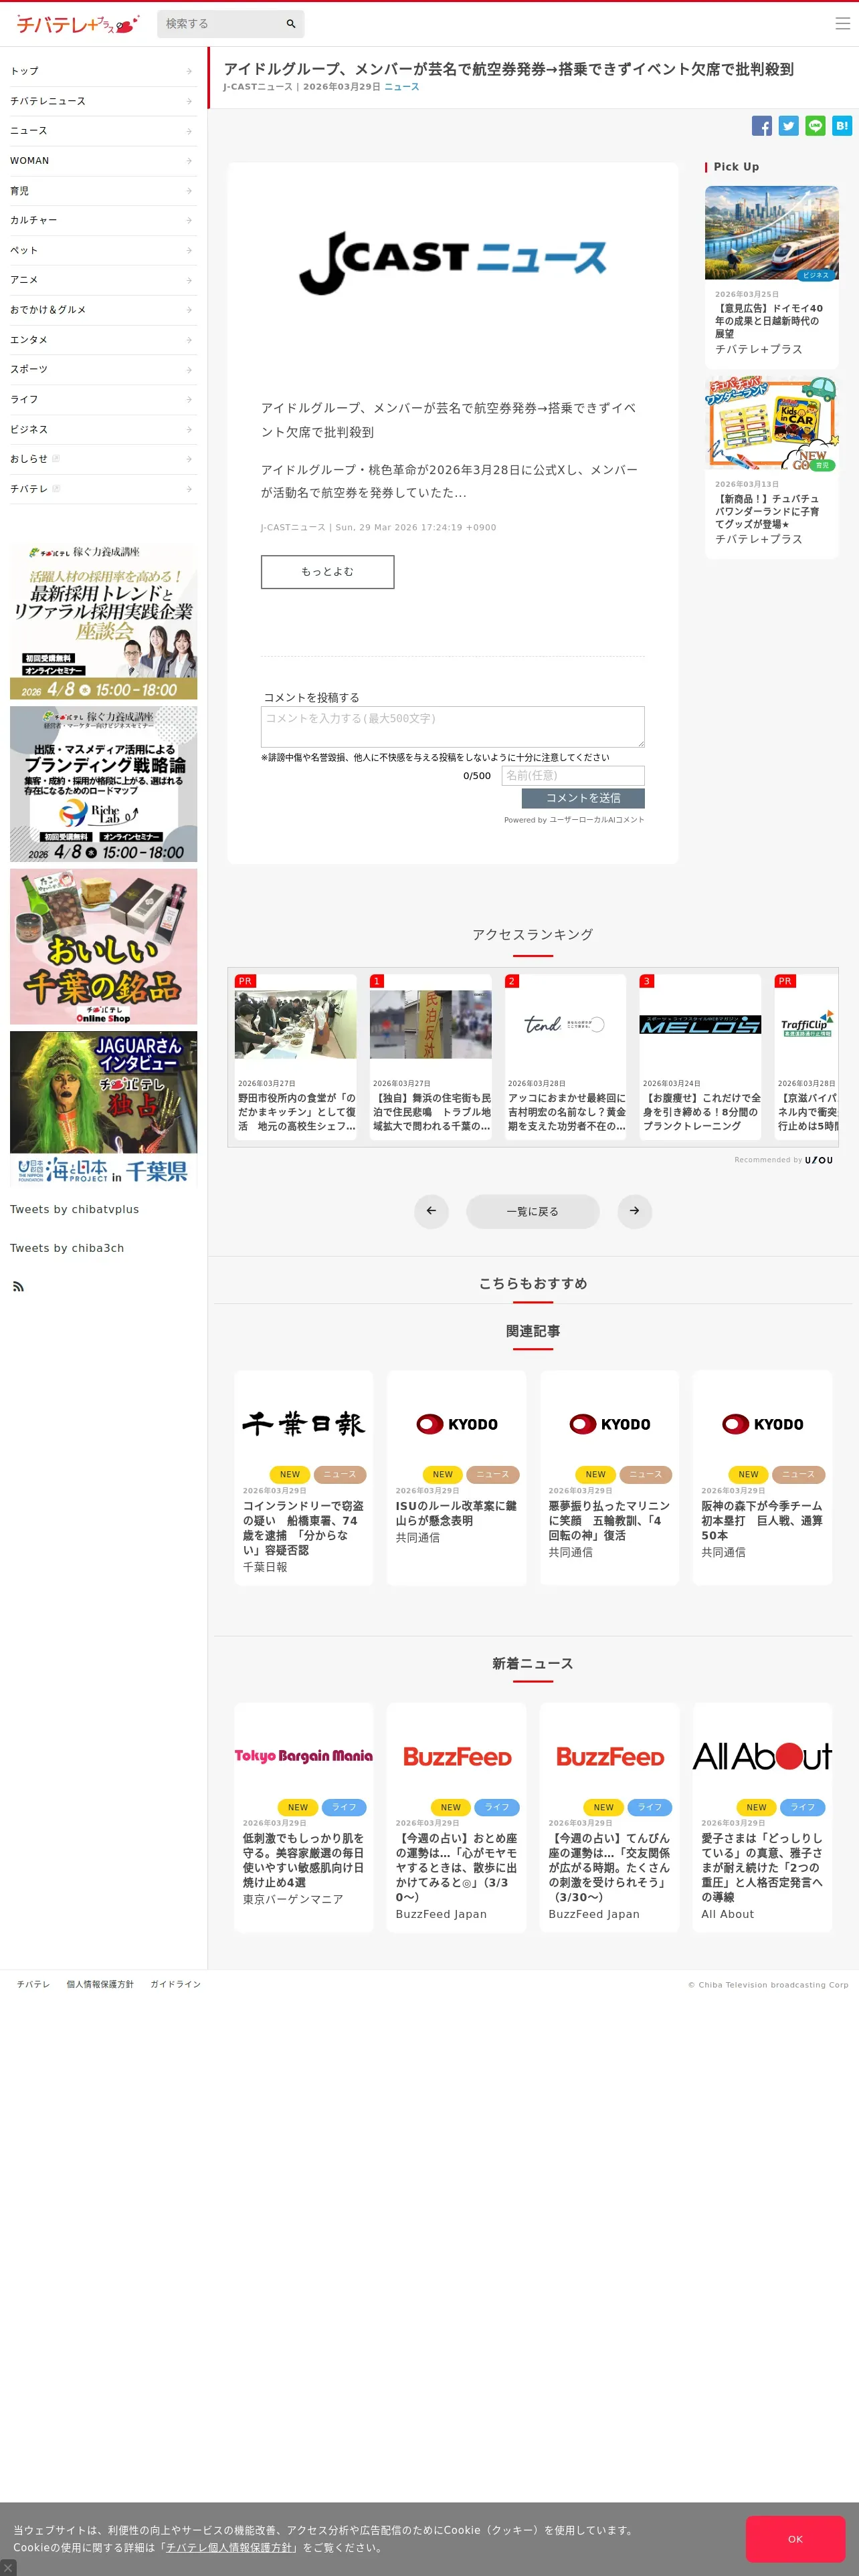Focus the comment text area
Image resolution: width=859 pixels, height=2576 pixels.
453,727
